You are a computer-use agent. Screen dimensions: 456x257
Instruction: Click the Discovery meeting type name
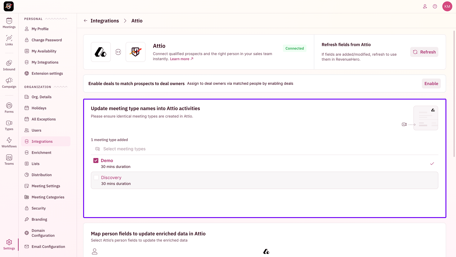pos(111,178)
